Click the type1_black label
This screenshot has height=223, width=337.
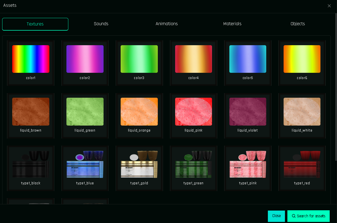tap(31, 183)
